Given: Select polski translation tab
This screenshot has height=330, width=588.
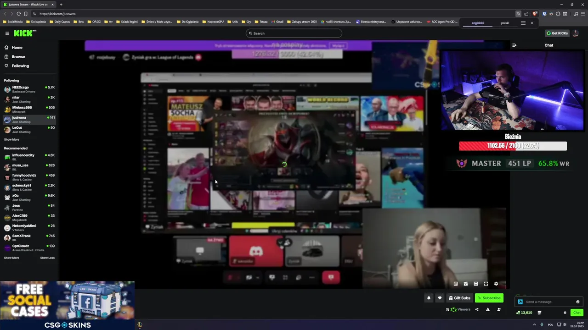Looking at the screenshot, I should click(505, 23).
